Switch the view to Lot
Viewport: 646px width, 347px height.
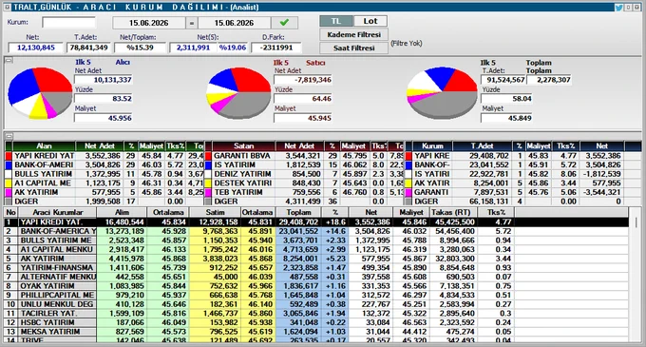(x=370, y=21)
